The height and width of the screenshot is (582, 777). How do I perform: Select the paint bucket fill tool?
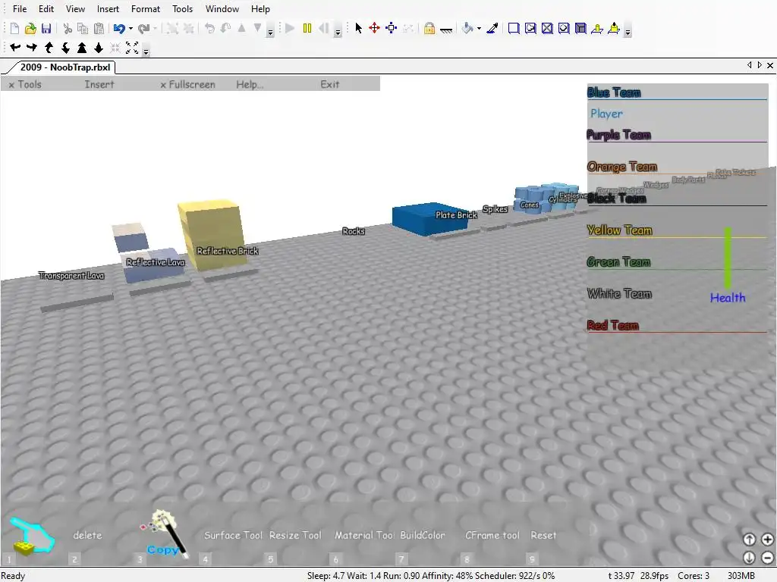pos(467,28)
